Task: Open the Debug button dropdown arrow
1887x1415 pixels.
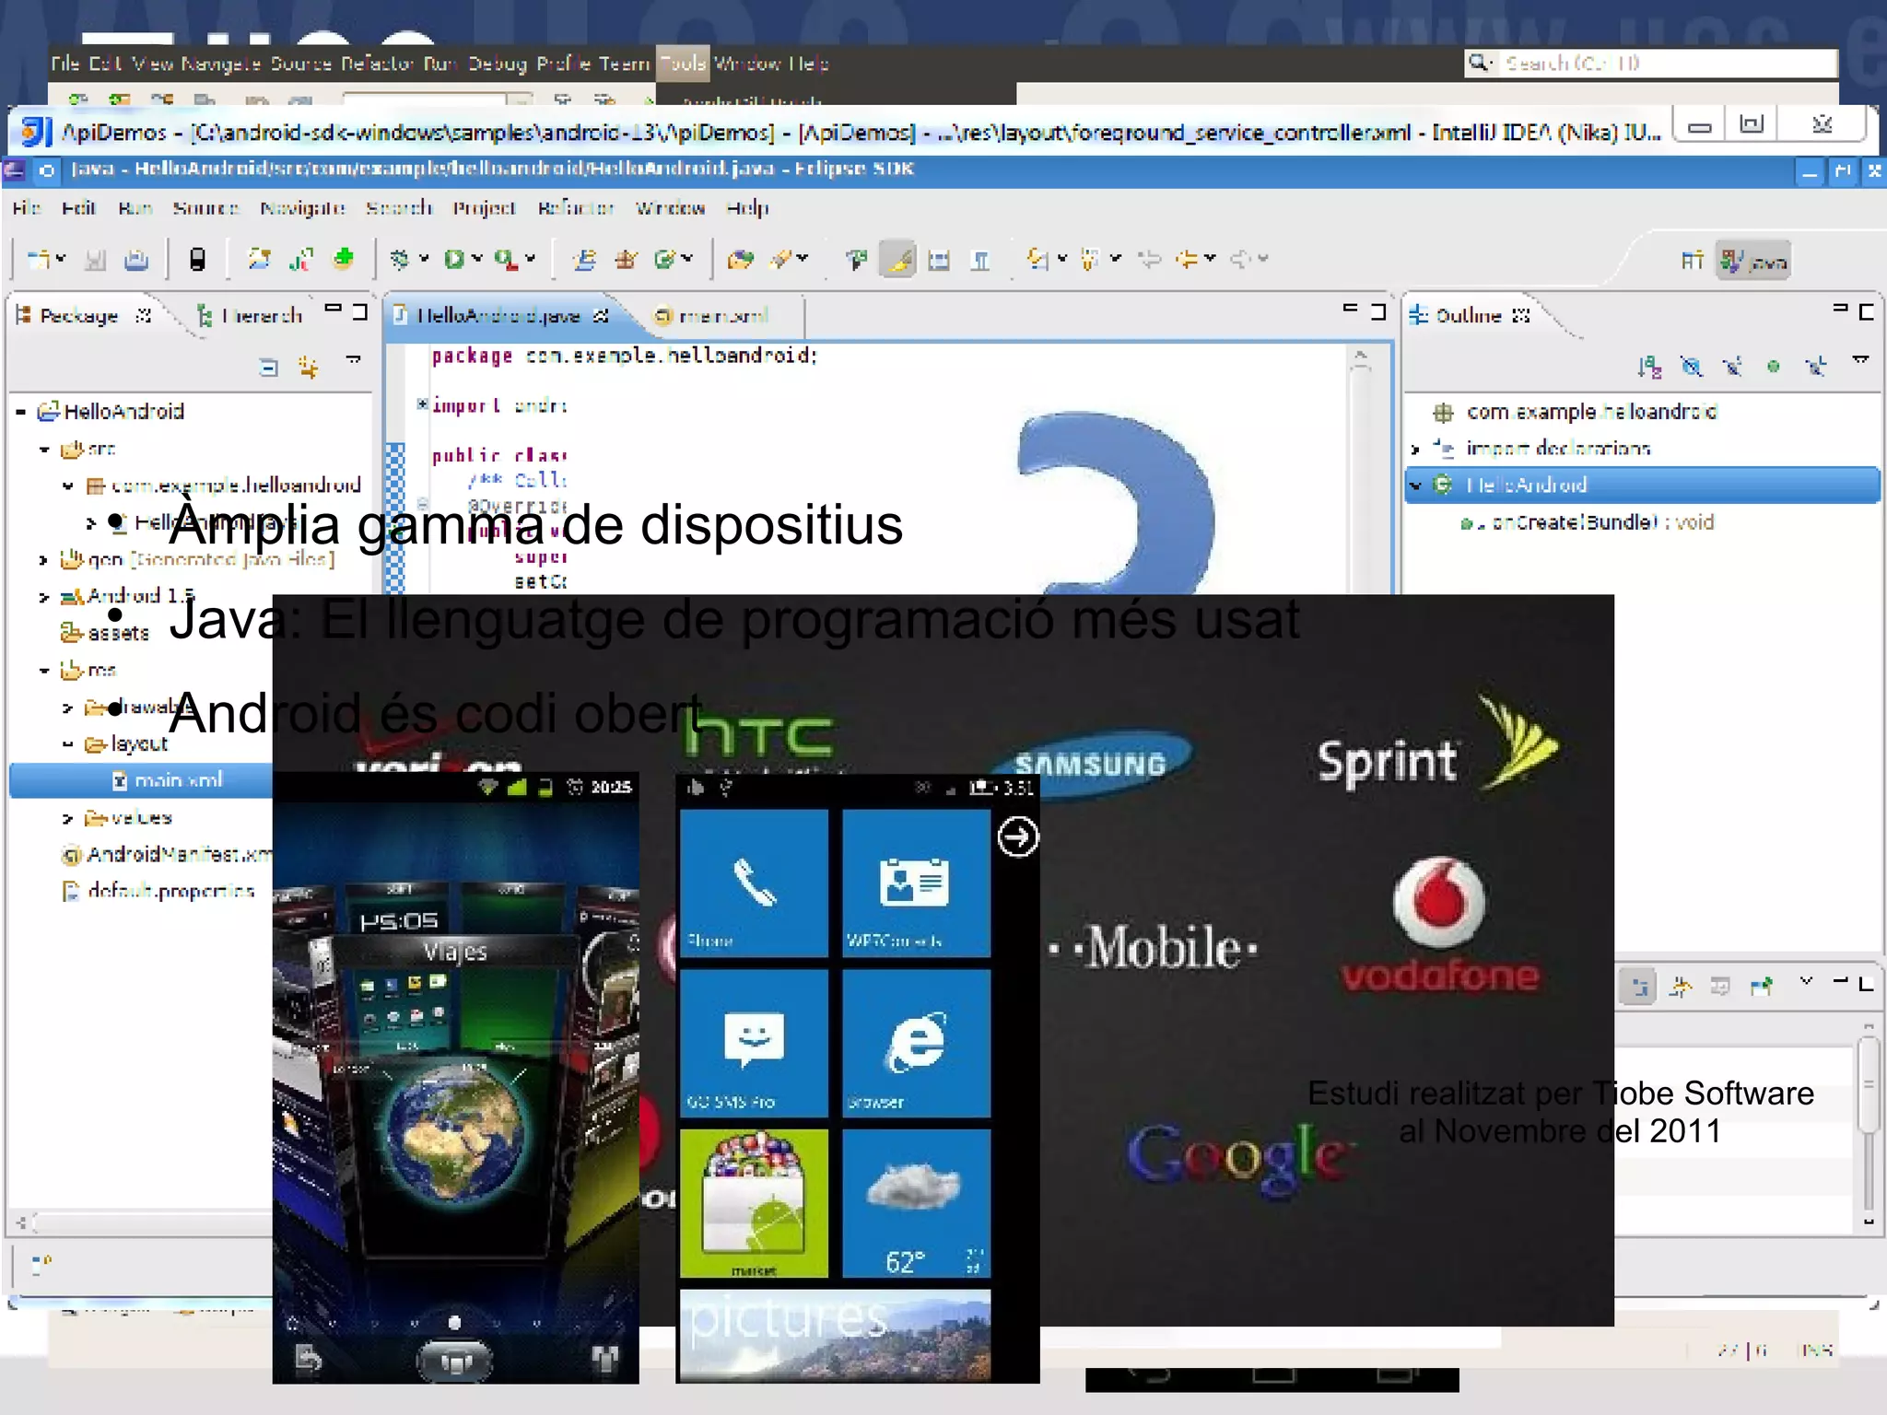Action: point(424,259)
